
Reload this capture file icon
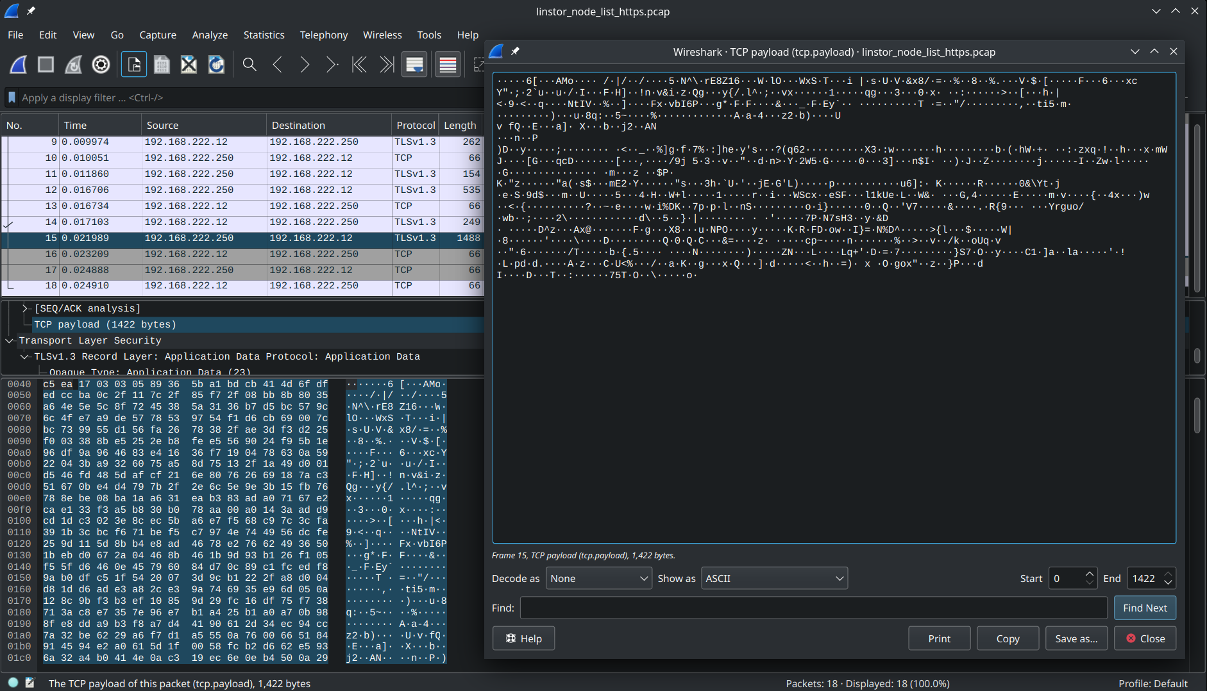[216, 64]
